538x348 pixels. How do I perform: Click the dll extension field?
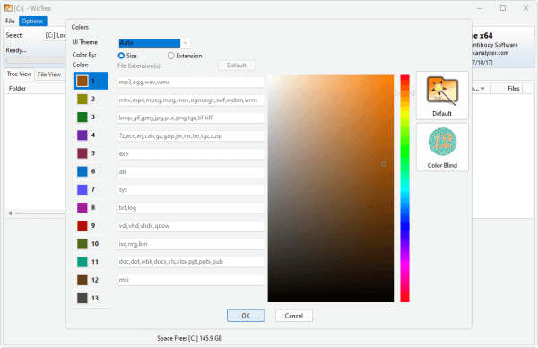coord(191,172)
